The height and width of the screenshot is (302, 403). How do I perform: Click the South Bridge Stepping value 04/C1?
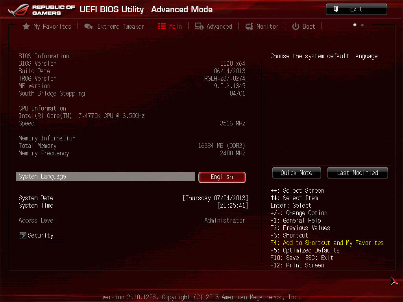[x=237, y=93]
